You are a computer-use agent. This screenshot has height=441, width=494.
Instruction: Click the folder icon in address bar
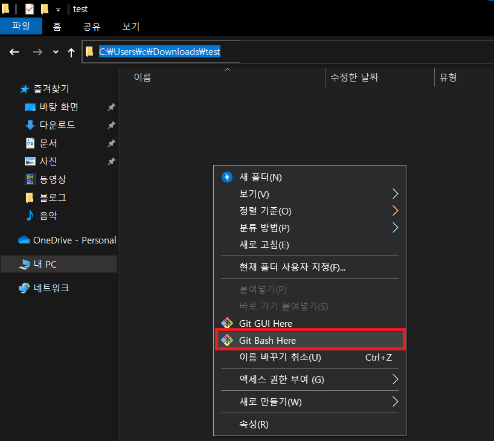pyautogui.click(x=89, y=52)
